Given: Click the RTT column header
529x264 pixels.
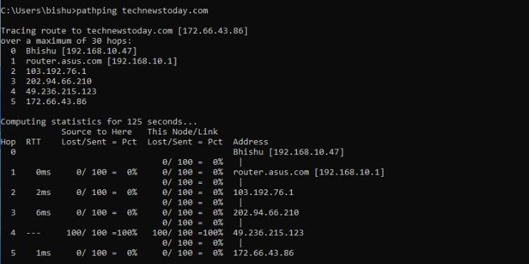Looking at the screenshot, I should click(33, 142).
